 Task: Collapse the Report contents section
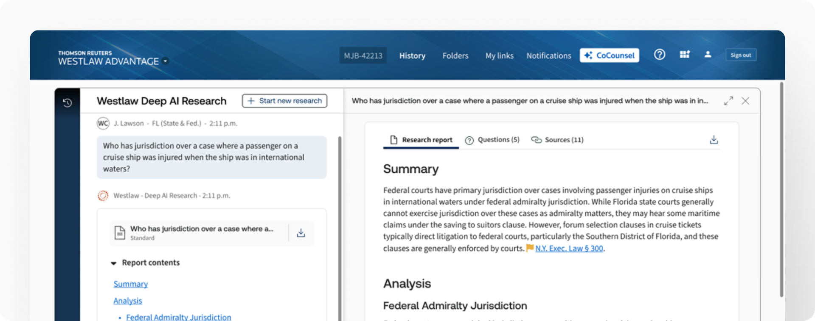[113, 263]
